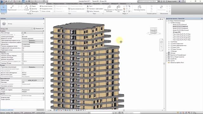Run Проверка орфографии spell check

(x=95, y=9)
